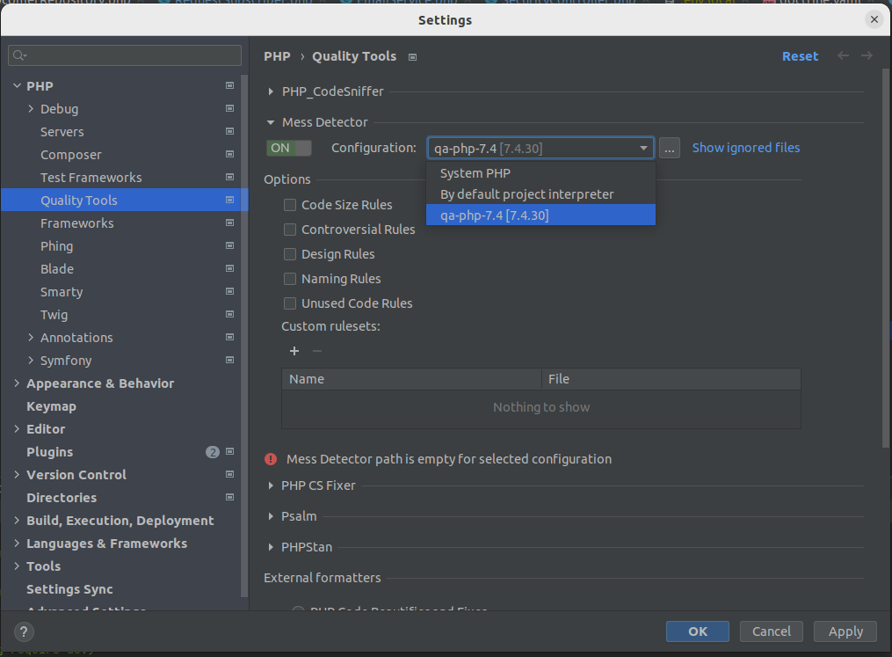Screen dimensions: 892x657
Task: Focus the settings search field
Action: click(x=125, y=55)
